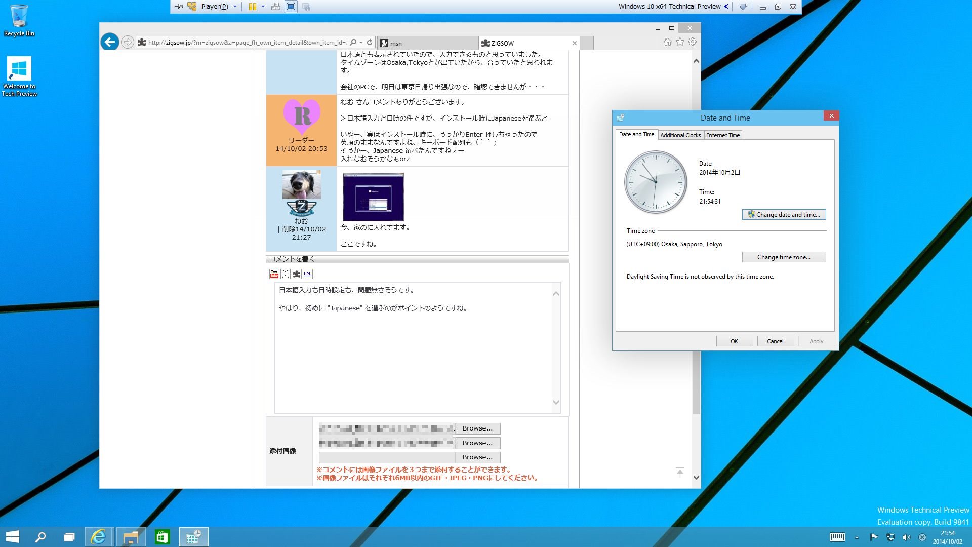Image resolution: width=972 pixels, height=547 pixels.
Task: Click the Niconico video insert icon
Action: point(286,274)
